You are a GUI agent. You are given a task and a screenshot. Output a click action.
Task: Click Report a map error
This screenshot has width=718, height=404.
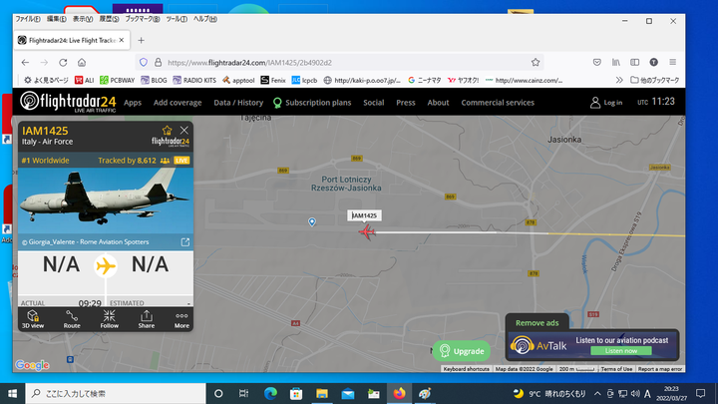tap(660, 369)
